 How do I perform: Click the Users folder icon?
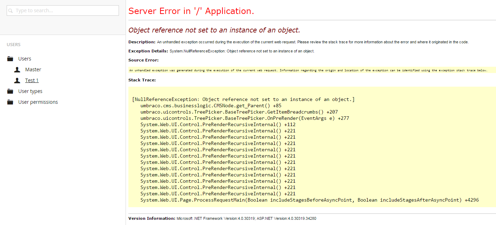(10, 59)
